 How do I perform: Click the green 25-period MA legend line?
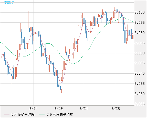click(42, 114)
